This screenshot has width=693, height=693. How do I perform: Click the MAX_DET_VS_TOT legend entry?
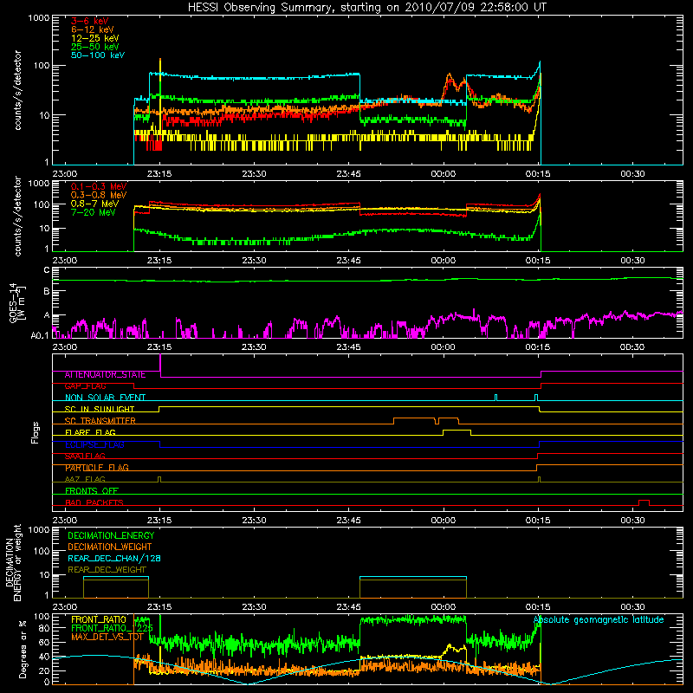[x=107, y=637]
